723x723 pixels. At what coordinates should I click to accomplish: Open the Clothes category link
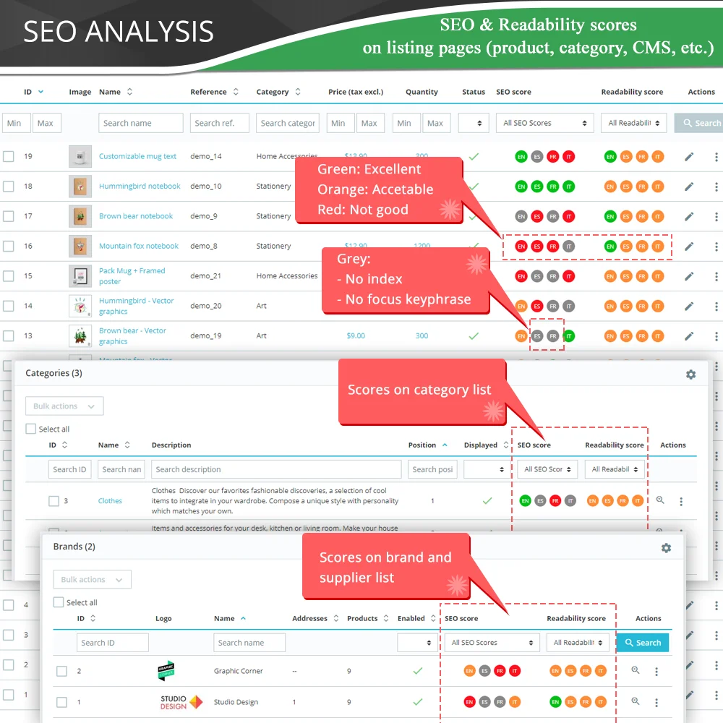[110, 500]
